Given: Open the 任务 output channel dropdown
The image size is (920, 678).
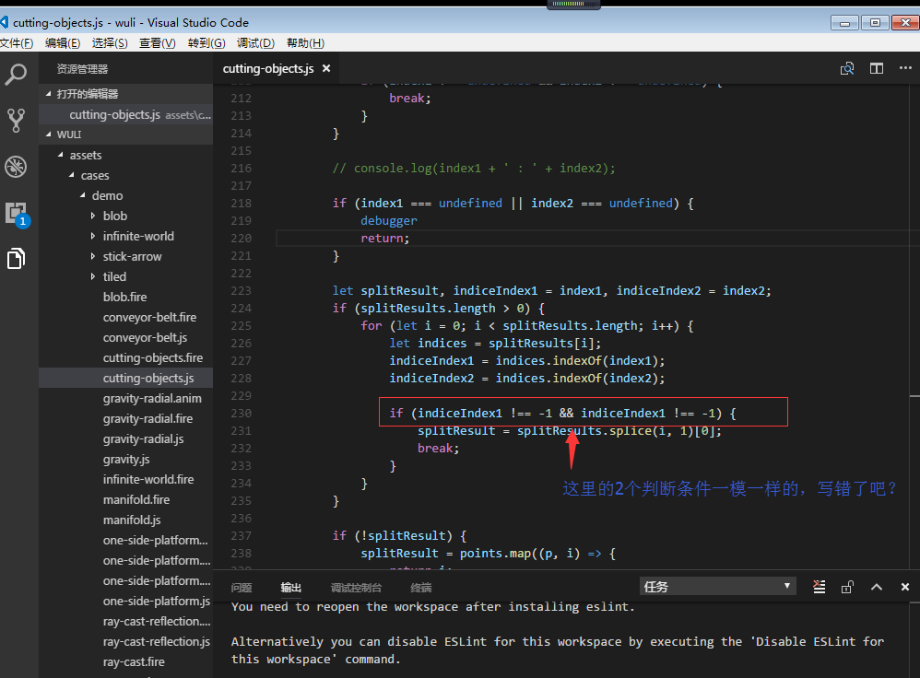Looking at the screenshot, I should [717, 587].
